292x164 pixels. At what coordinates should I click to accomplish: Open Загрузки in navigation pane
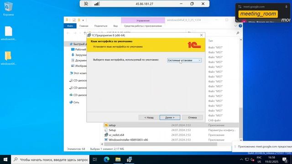(79, 55)
